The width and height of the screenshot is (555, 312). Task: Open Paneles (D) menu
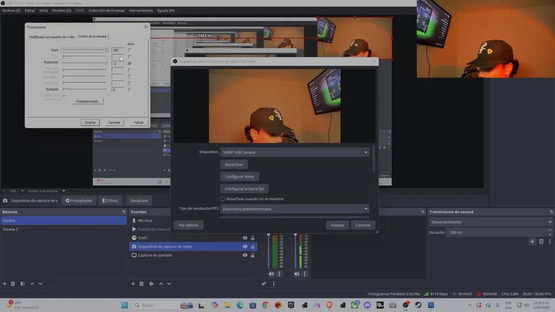click(62, 10)
